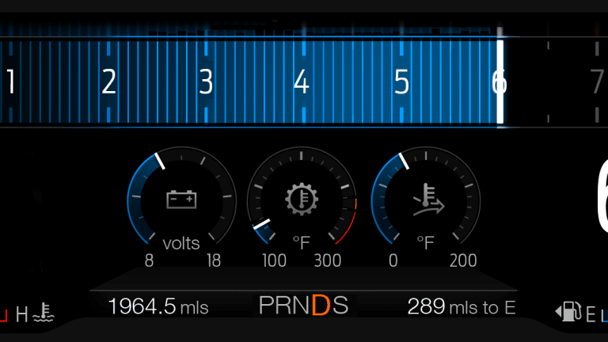Click the 300 label on transmission gauge

pyautogui.click(x=327, y=260)
